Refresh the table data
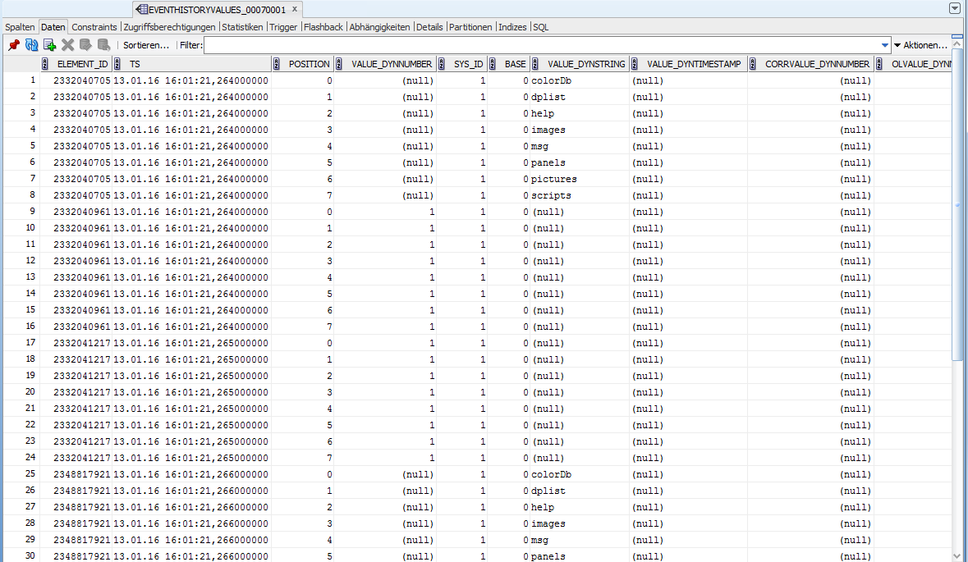The width and height of the screenshot is (968, 562). pyautogui.click(x=32, y=45)
